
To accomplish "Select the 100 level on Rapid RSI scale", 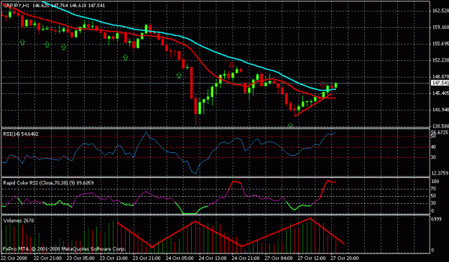I will point(435,182).
